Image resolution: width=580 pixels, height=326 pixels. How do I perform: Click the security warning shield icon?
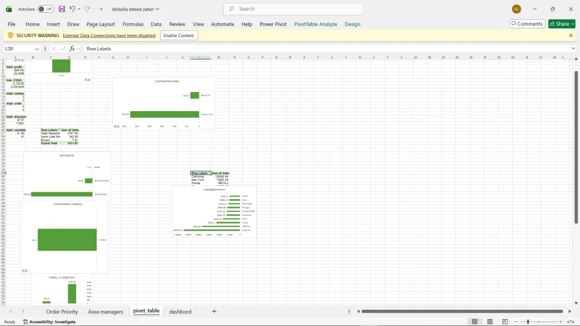click(10, 35)
